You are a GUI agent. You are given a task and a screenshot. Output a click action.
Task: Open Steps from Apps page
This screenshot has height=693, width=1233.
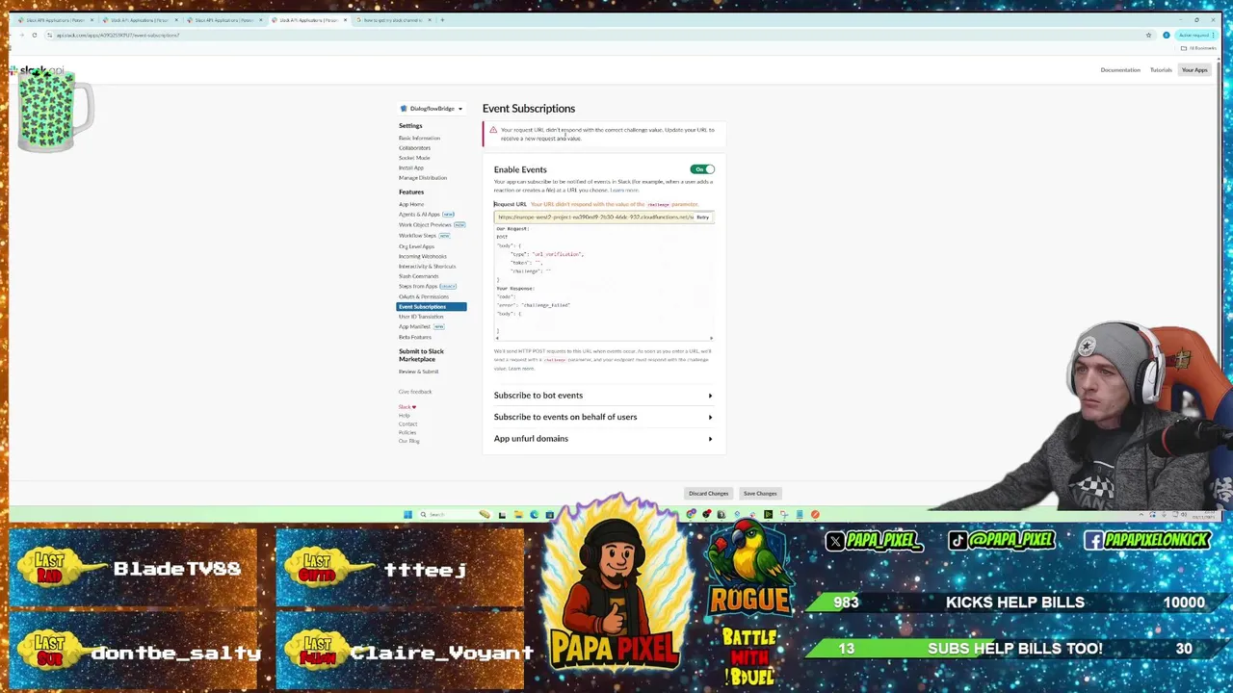[x=418, y=287]
